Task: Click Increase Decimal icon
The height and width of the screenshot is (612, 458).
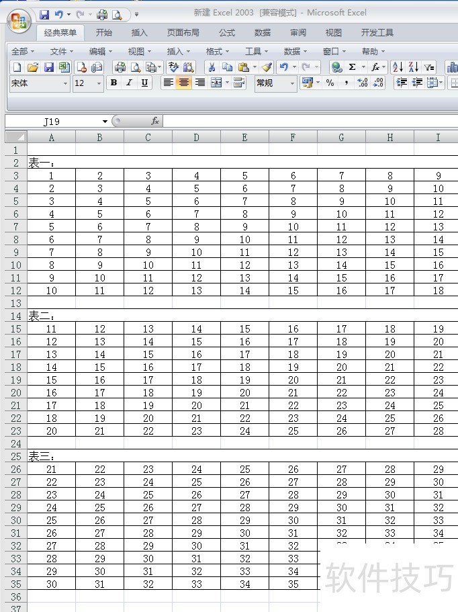Action: click(x=363, y=83)
